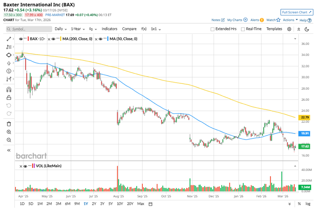Image resolution: width=315 pixels, height=210 pixels.
Task: Hide the BAX 1D series eye icon
Action: 21,39
